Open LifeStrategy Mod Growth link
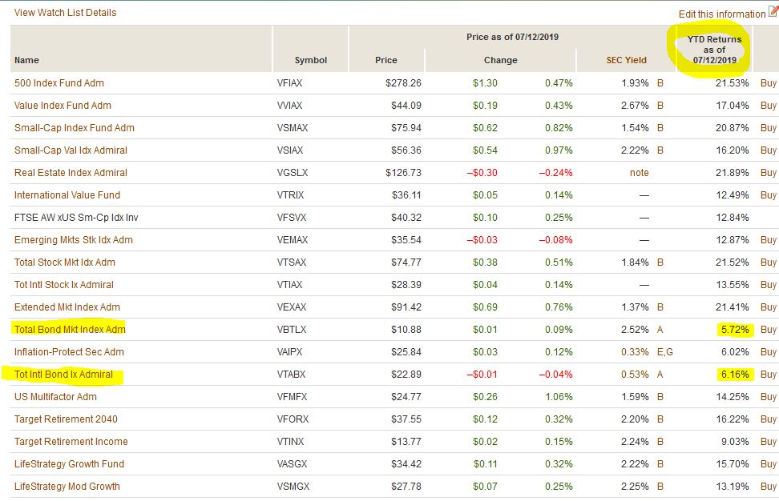 tap(67, 486)
